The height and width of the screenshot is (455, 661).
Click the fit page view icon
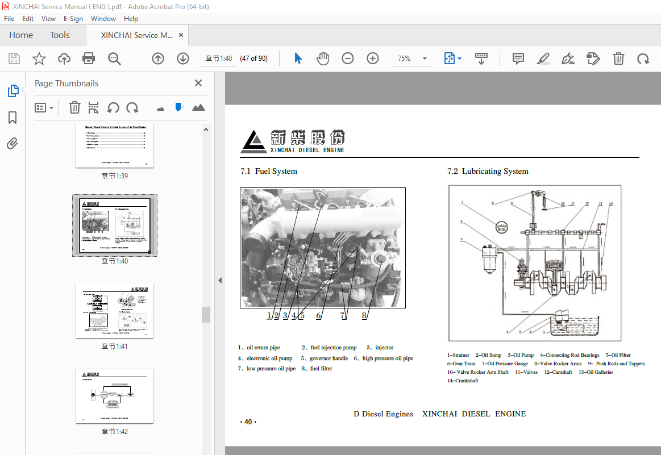(450, 59)
